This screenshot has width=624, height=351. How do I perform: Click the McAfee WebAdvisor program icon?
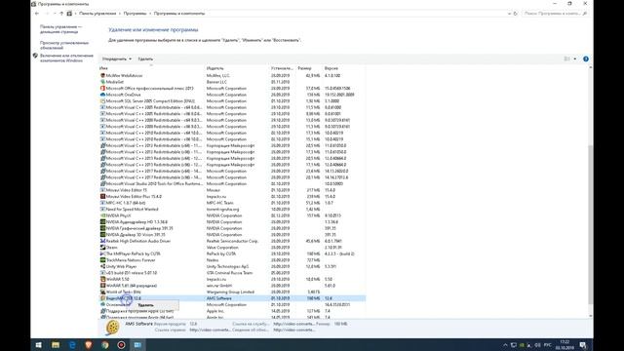(102, 75)
